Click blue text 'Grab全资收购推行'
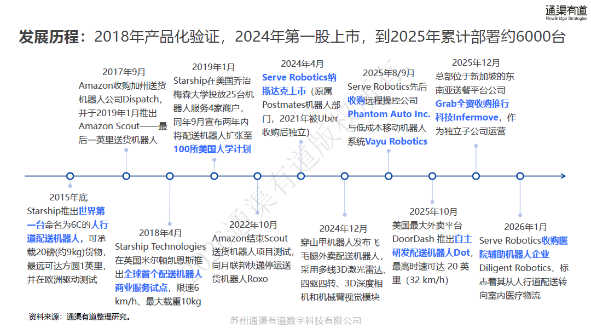This screenshot has height=328, width=591. (472, 103)
